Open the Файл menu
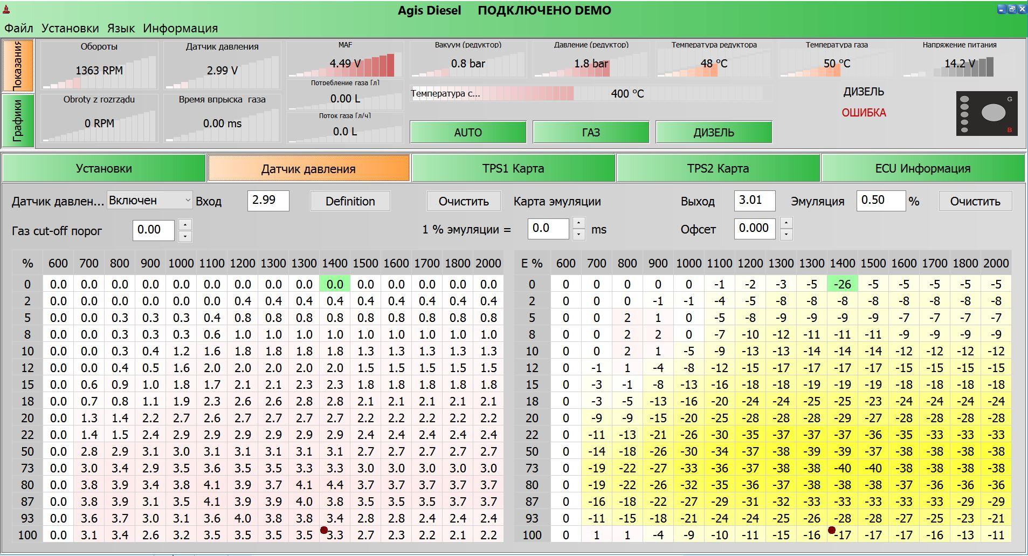 point(19,28)
